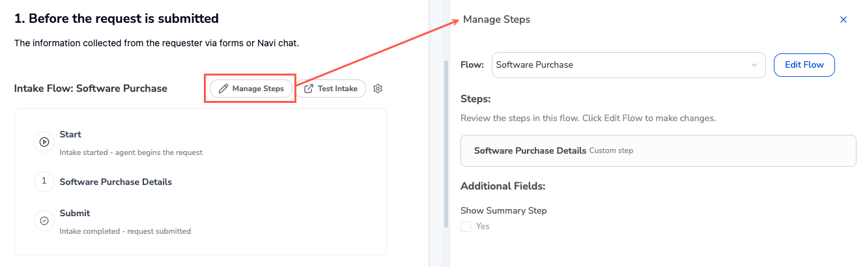Open the Test Intake button
Screen dimensions: 865x267
[x=331, y=89]
